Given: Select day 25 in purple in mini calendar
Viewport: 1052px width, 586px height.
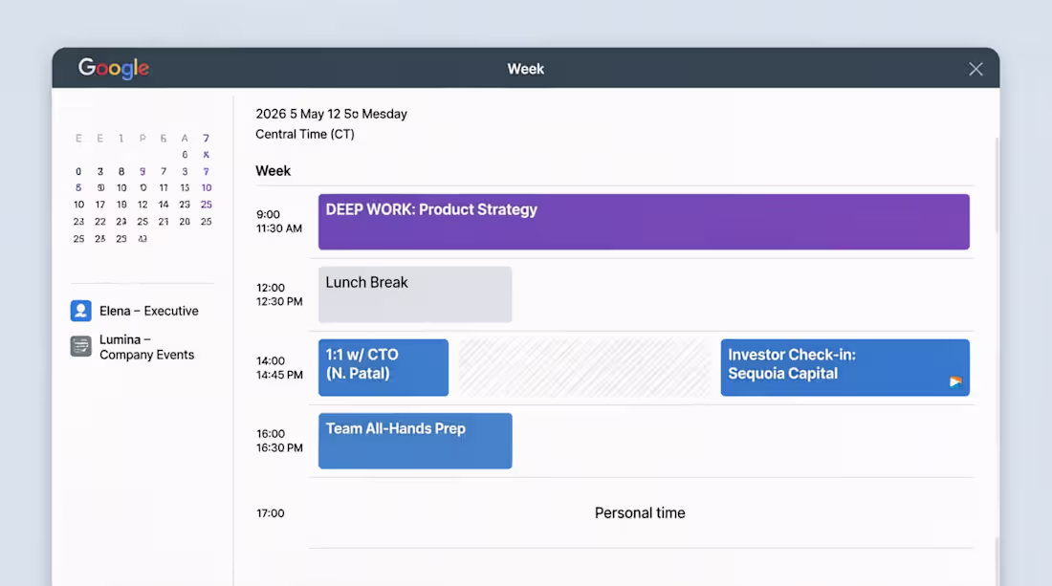Looking at the screenshot, I should point(206,205).
